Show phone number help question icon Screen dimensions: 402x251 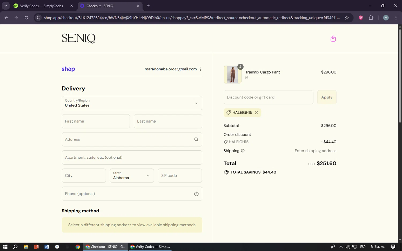pyautogui.click(x=196, y=194)
